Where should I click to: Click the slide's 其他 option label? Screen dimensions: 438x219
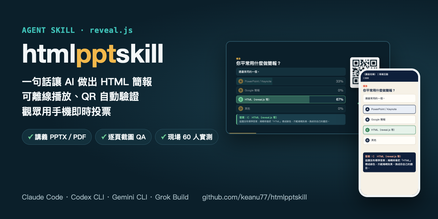tap(247, 108)
